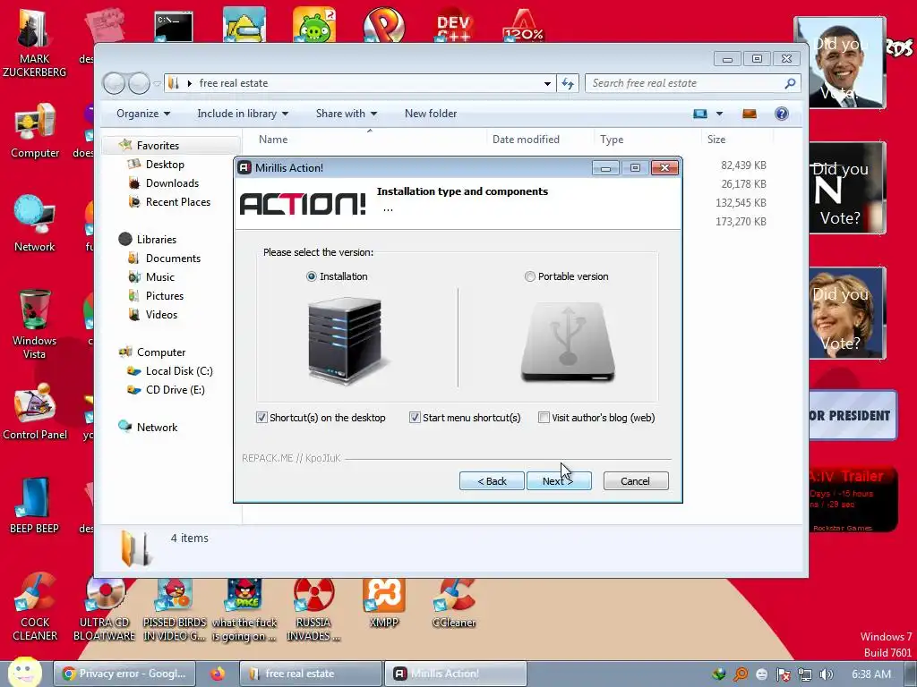This screenshot has height=687, width=917.
Task: Open the DEV C++ desktop icon
Action: tap(454, 27)
